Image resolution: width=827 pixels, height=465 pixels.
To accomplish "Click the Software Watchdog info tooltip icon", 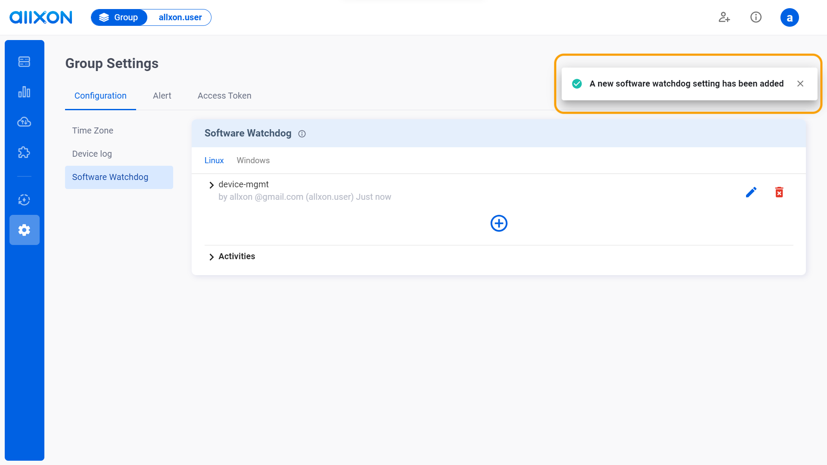I will 302,134.
